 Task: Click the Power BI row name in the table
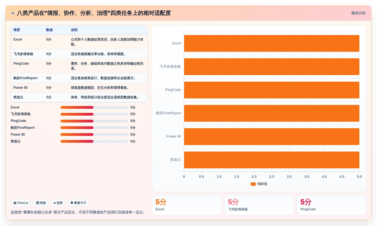21,88
